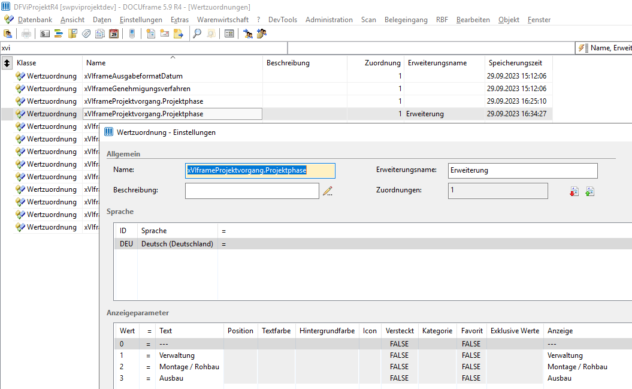Click the pencil icon next to Beschreibung

click(x=328, y=191)
